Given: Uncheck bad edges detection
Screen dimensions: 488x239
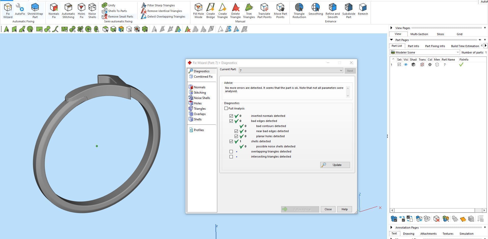Looking at the screenshot, I should [231, 121].
